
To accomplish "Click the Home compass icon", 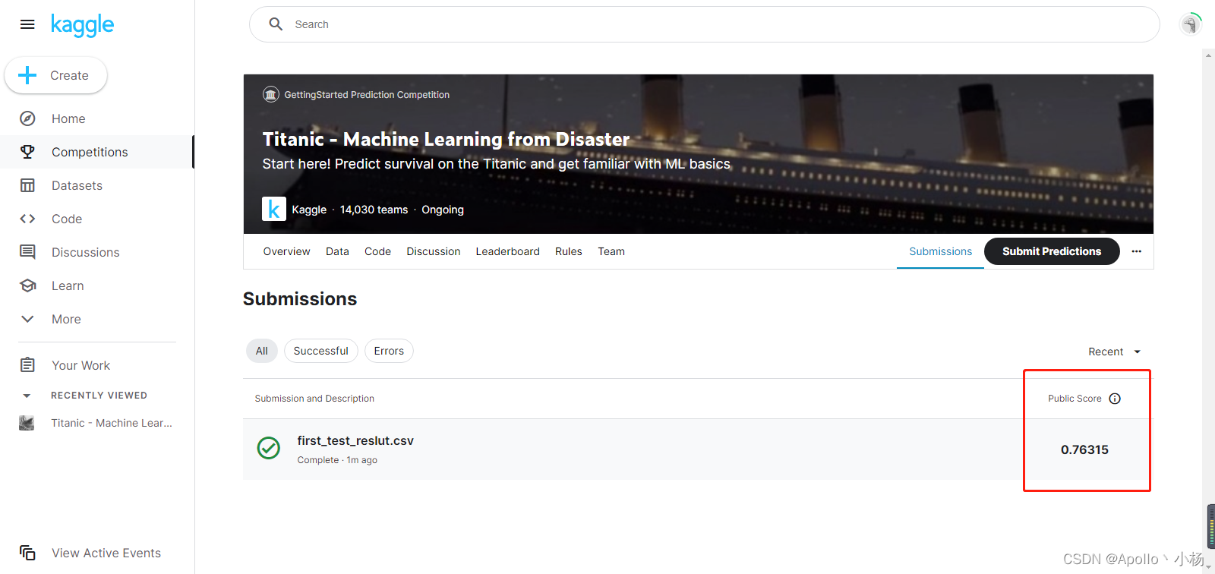I will (27, 118).
